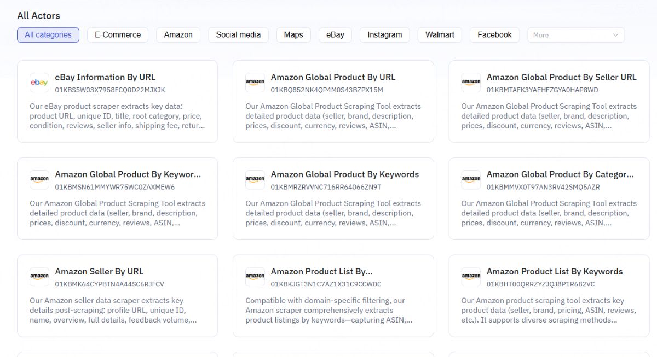The width and height of the screenshot is (657, 357).
Task: Open eBay Information By URL title
Action: tap(105, 77)
